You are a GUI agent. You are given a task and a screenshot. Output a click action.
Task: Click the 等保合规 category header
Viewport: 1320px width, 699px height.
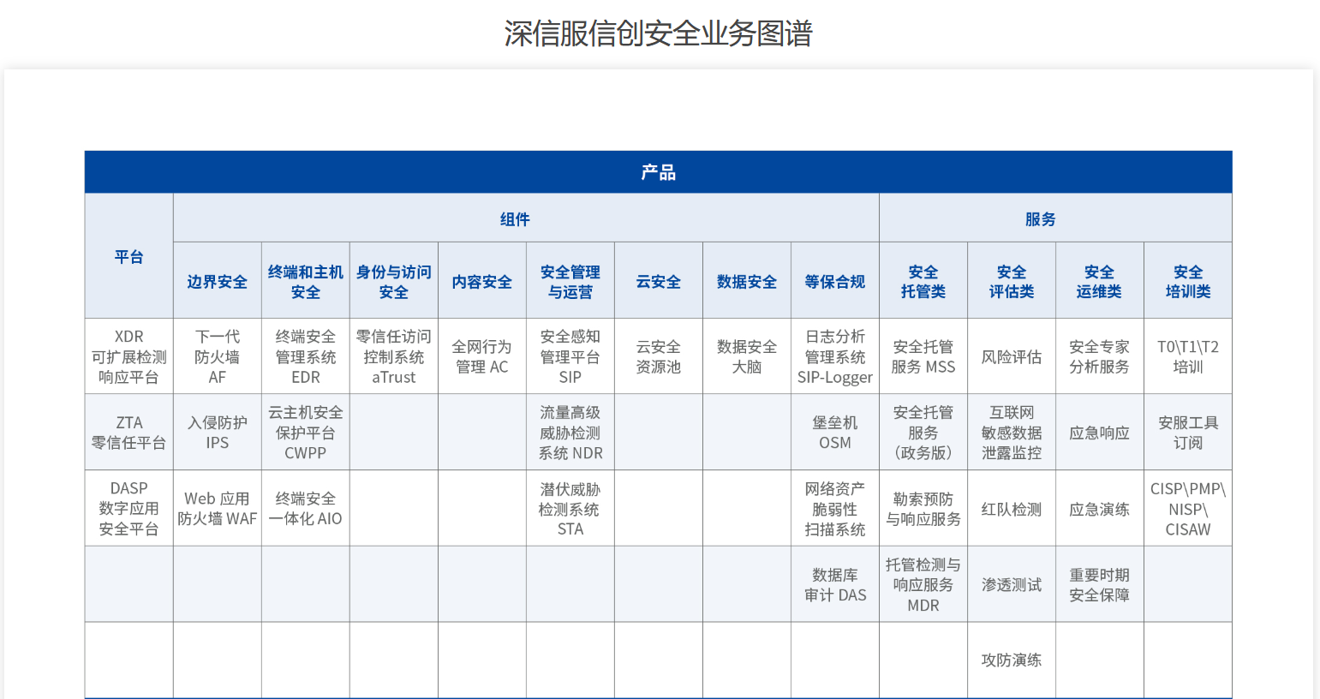pyautogui.click(x=834, y=282)
